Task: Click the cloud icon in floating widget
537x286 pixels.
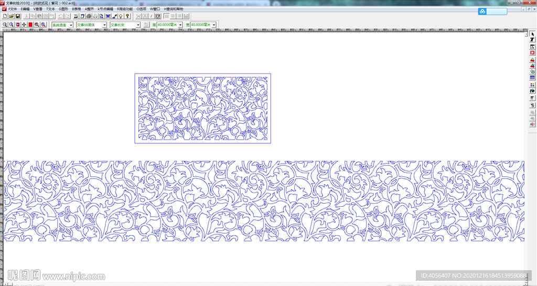Action: coord(482,12)
